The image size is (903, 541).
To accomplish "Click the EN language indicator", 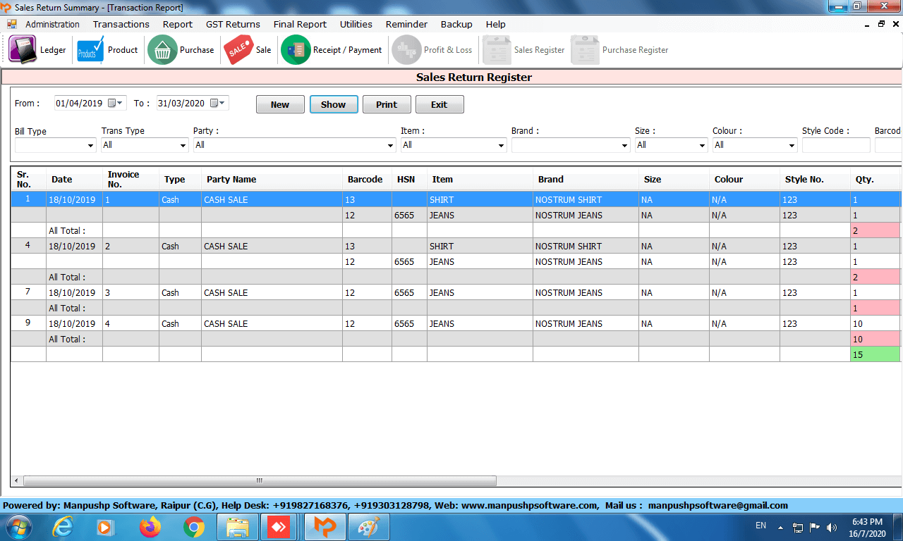I will [x=760, y=526].
